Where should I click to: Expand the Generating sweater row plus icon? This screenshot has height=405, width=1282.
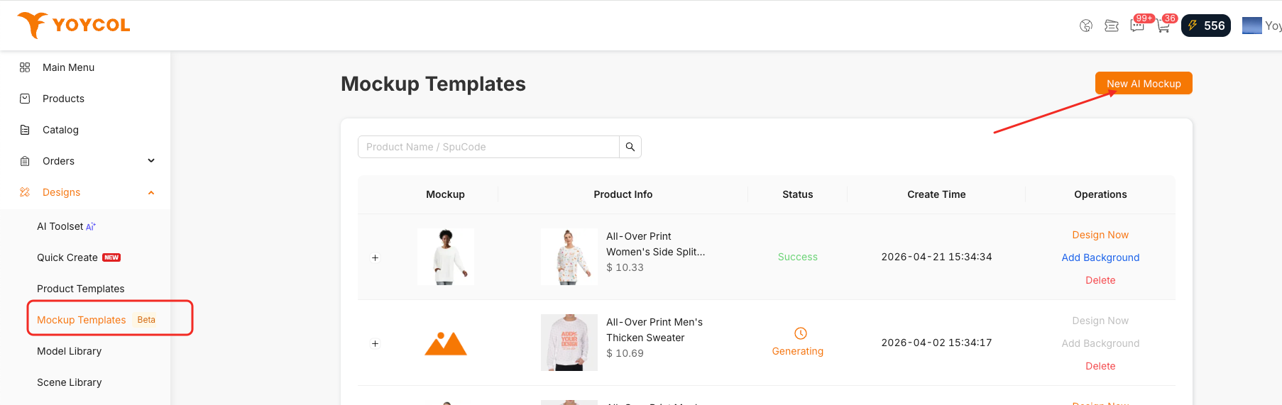[x=376, y=343]
